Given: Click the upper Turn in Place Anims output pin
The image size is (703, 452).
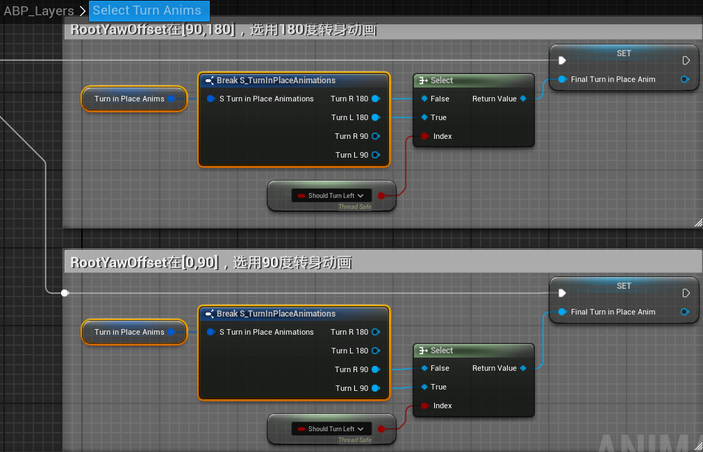Looking at the screenshot, I should pyautogui.click(x=171, y=99).
